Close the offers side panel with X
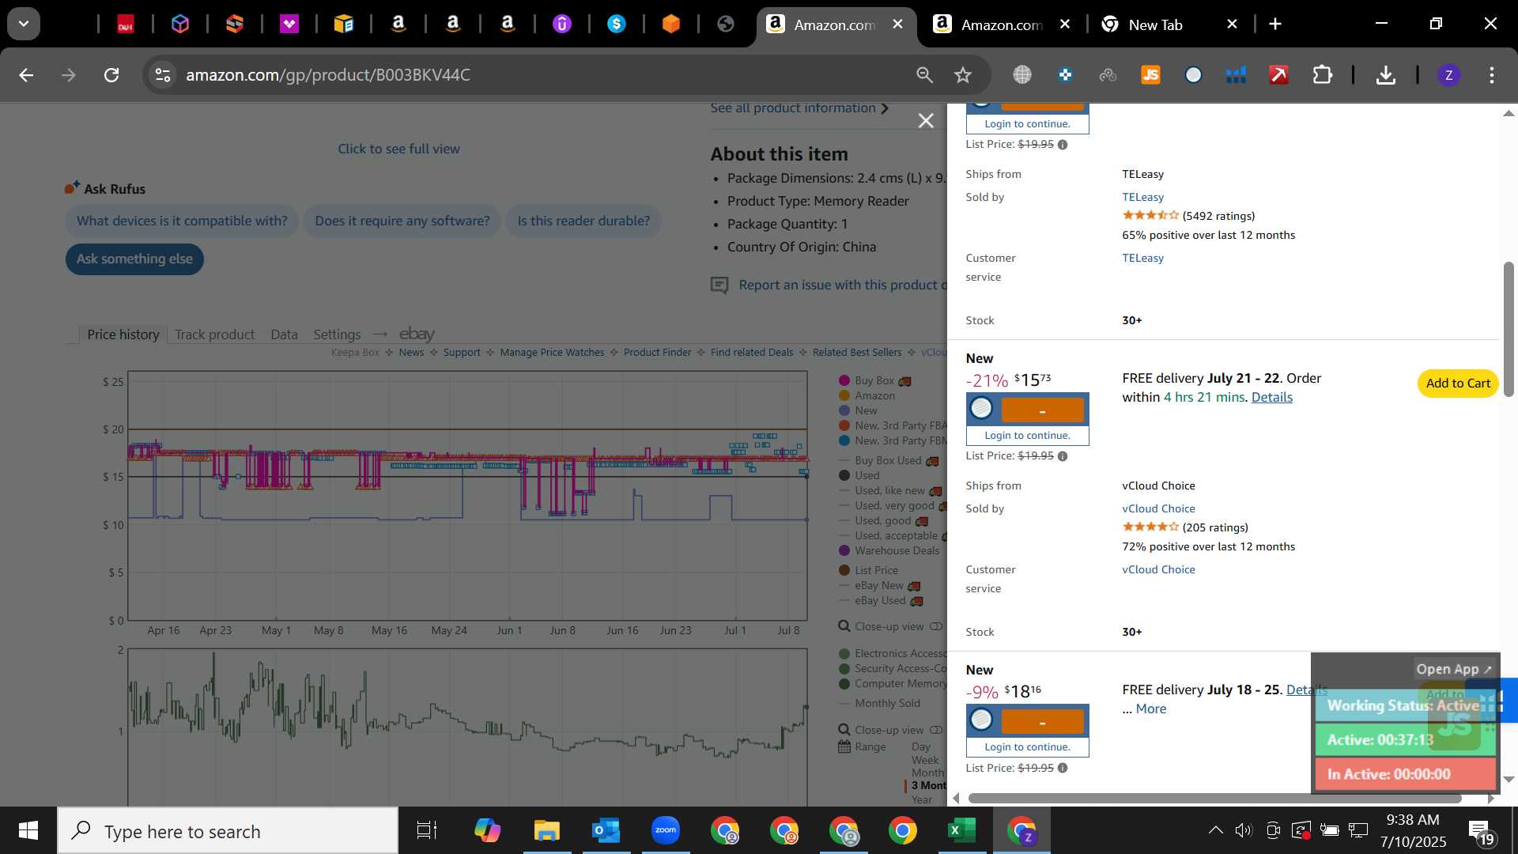 click(x=926, y=121)
